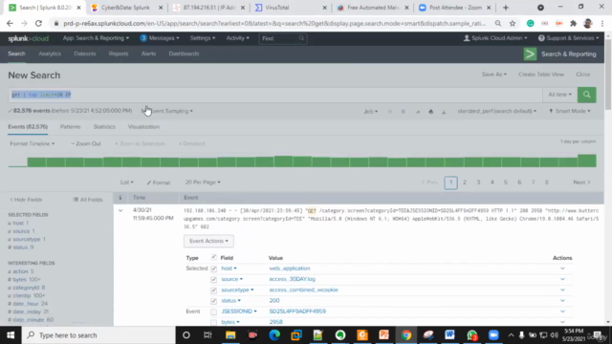Check the JSESSIONID field checkbox
The height and width of the screenshot is (344, 612).
pyautogui.click(x=213, y=312)
